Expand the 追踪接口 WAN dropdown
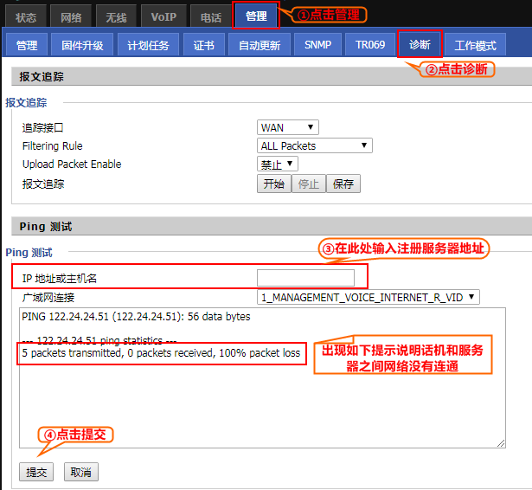This screenshot has width=532, height=490. click(x=288, y=127)
